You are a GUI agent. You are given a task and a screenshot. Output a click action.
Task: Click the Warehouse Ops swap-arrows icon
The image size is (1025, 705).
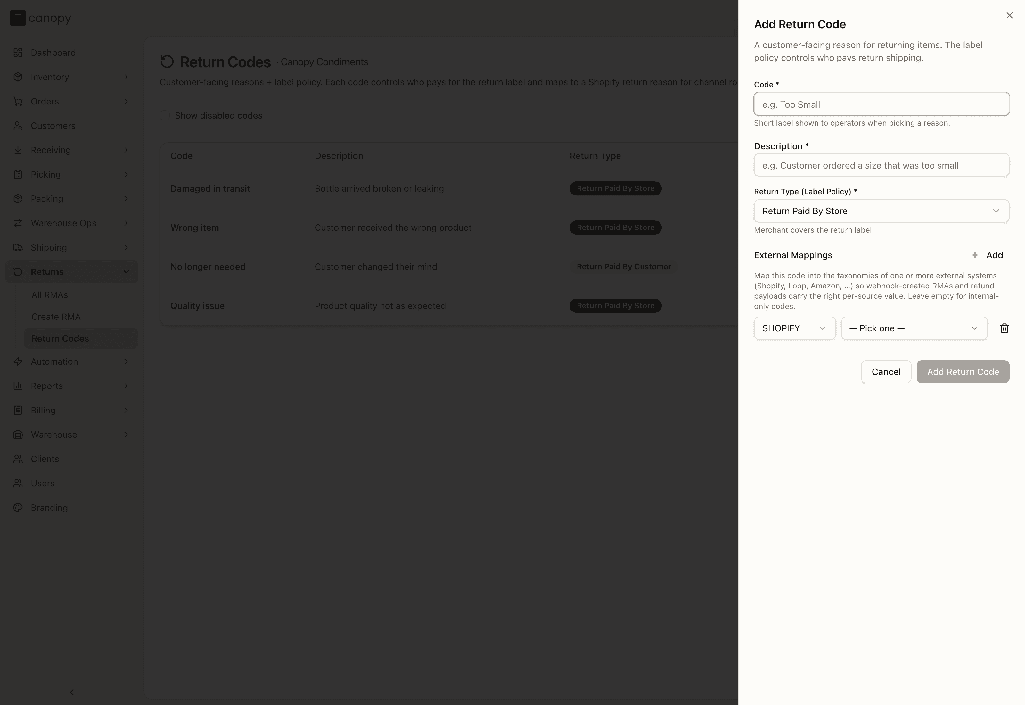tap(18, 223)
